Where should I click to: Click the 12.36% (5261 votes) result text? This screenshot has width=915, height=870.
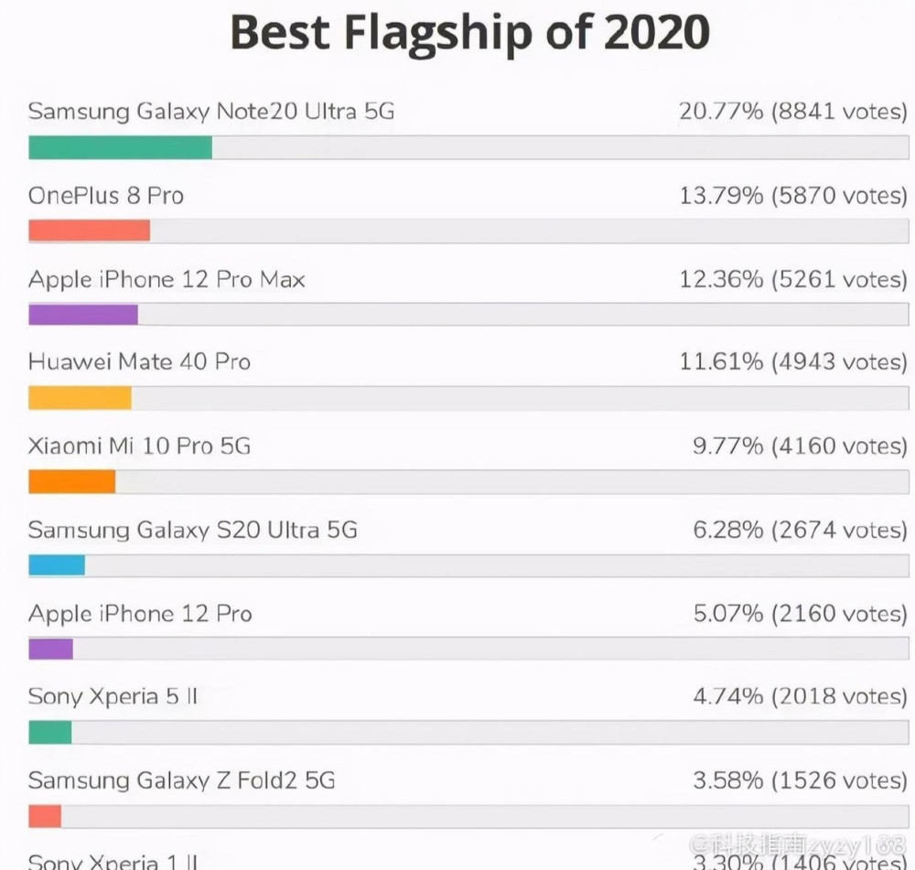[792, 279]
